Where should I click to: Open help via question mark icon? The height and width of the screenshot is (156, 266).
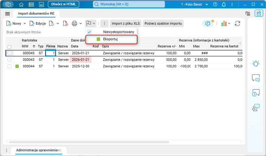coord(215,4)
